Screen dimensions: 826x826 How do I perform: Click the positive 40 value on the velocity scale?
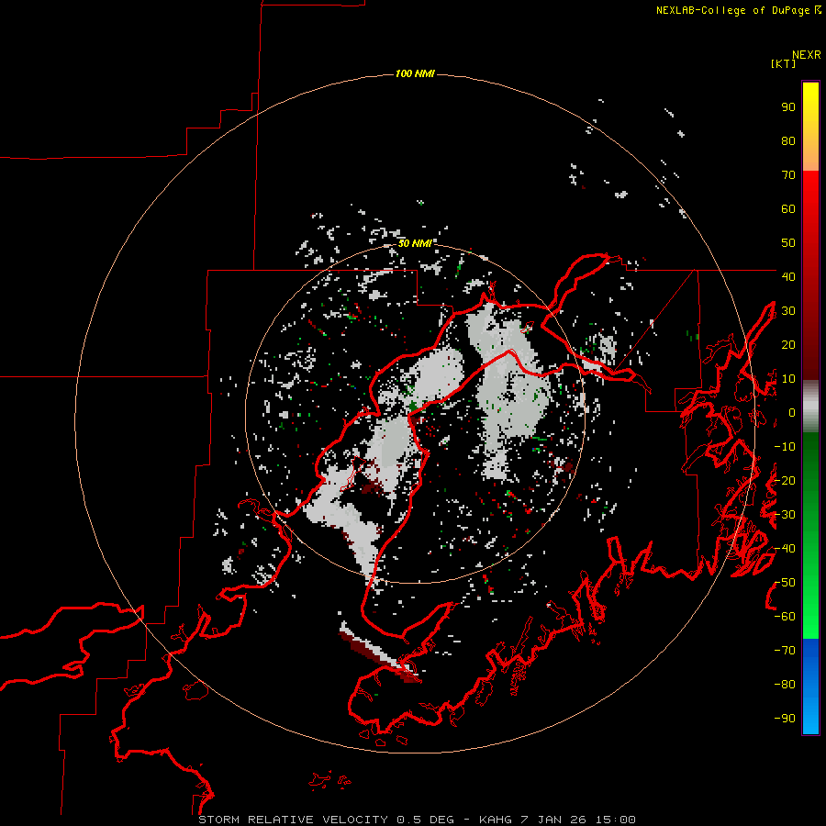[788, 277]
